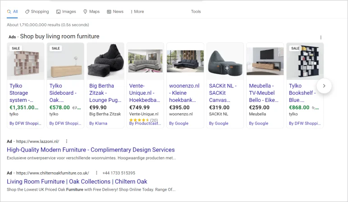
Task: Open Meubella TV-Meubel Bello listing
Action: pos(264,93)
